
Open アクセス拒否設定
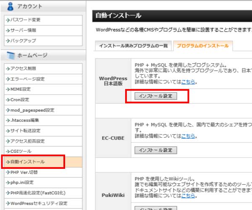coord(43,141)
